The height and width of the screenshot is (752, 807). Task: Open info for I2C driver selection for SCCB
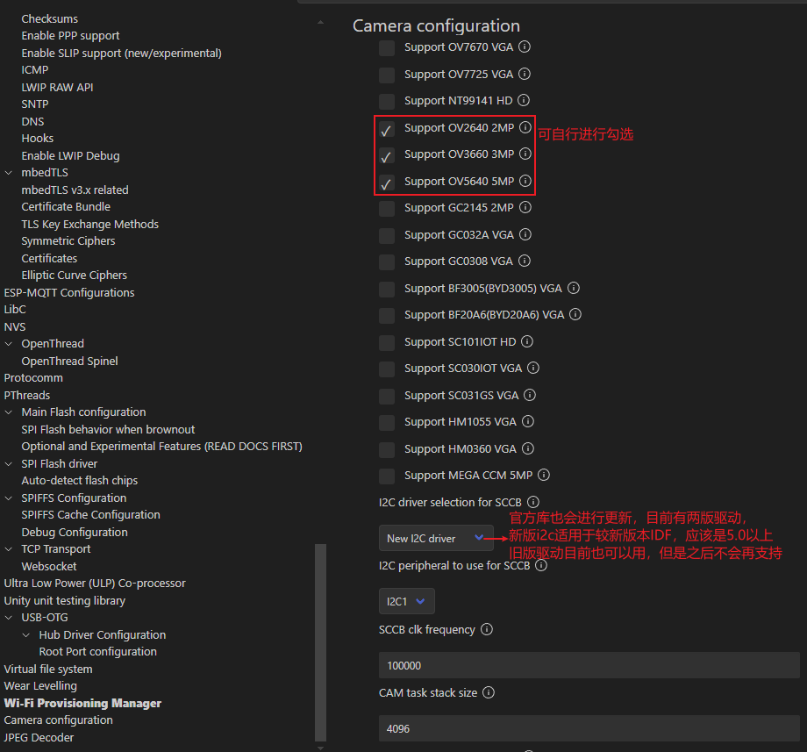(533, 502)
